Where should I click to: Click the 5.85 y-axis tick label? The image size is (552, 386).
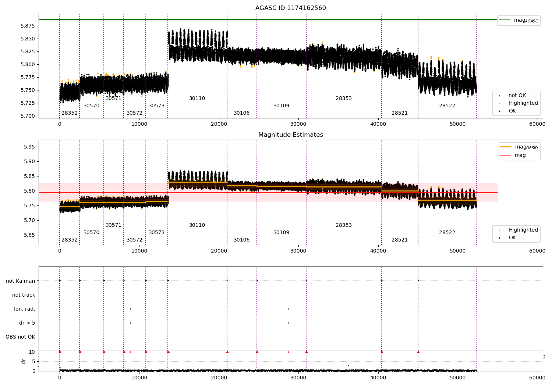[x=29, y=176]
